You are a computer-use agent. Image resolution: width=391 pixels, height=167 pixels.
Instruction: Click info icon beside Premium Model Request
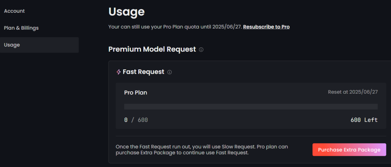tap(201, 50)
